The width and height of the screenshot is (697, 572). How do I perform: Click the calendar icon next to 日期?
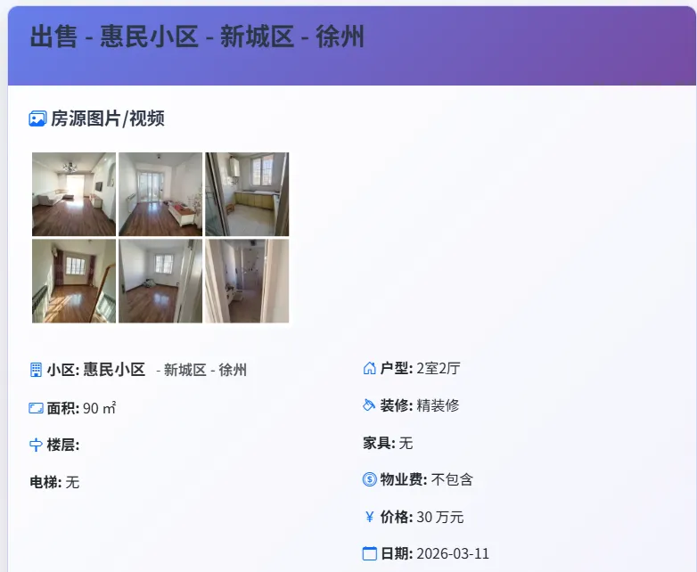point(369,553)
